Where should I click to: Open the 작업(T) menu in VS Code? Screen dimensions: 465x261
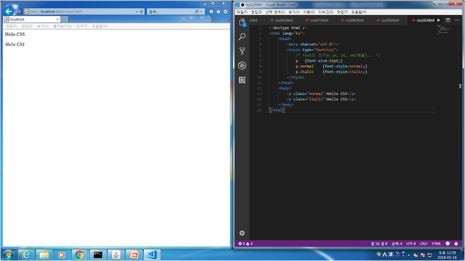342,12
